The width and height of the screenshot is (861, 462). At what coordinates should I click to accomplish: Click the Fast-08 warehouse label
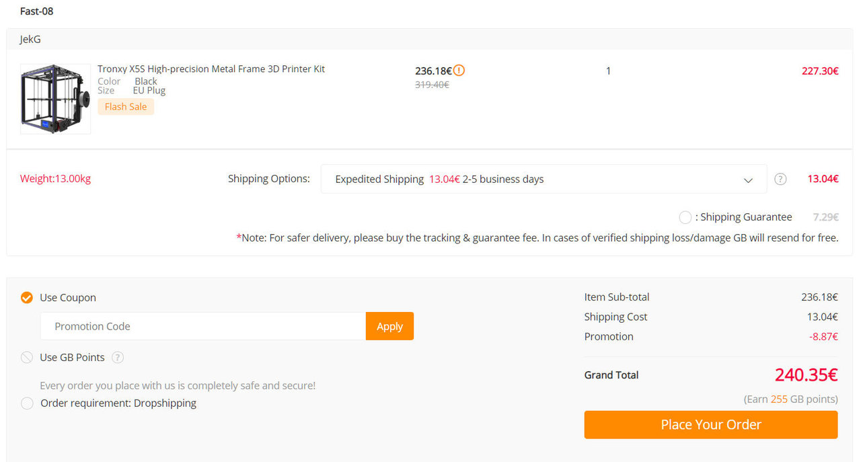tap(36, 11)
